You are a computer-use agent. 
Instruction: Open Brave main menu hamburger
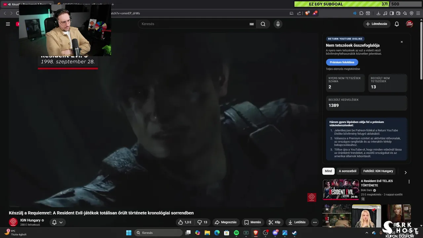418,13
